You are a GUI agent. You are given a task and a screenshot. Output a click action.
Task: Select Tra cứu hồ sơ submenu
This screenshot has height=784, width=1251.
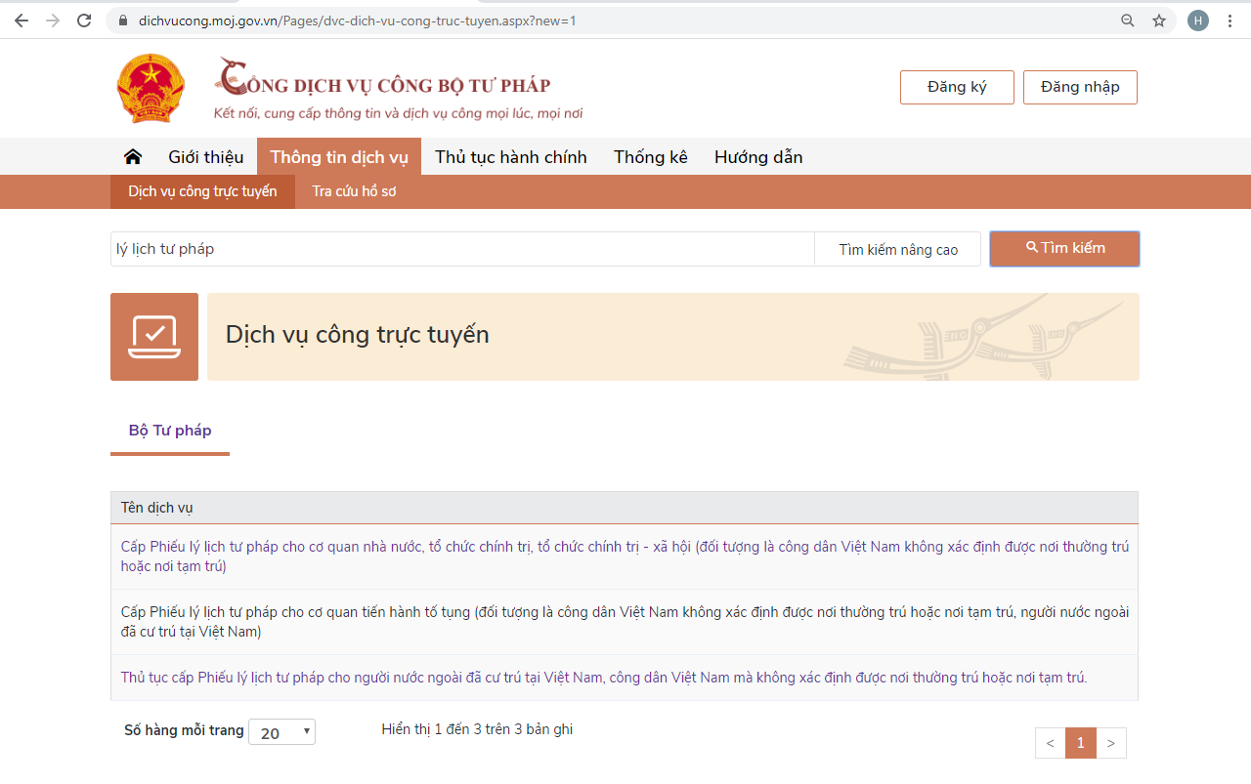click(x=354, y=191)
